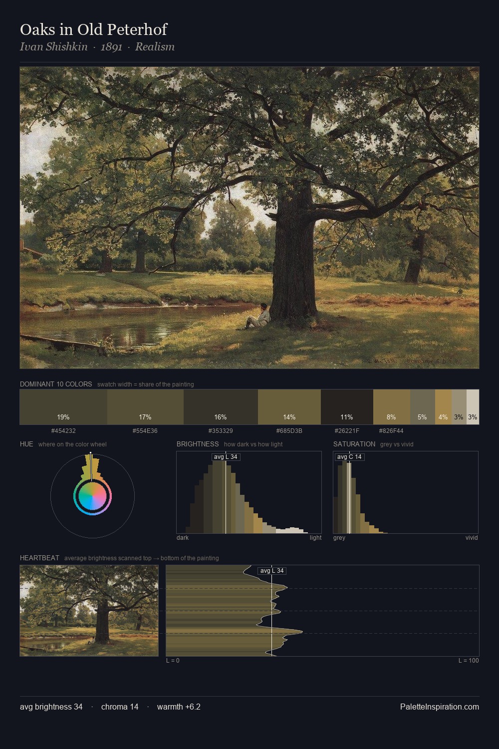Click the 19% color swatch #454232
The height and width of the screenshot is (749, 499).
(63, 407)
